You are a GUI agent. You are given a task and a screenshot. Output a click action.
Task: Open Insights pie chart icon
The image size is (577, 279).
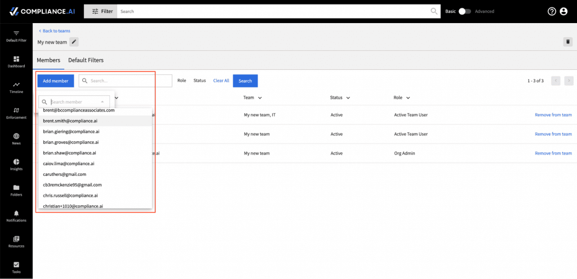click(16, 162)
